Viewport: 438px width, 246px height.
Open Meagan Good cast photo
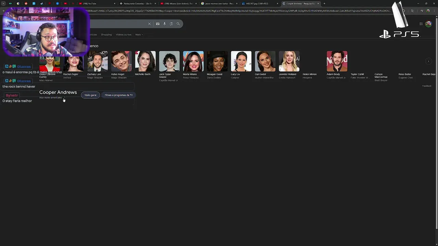point(217,61)
